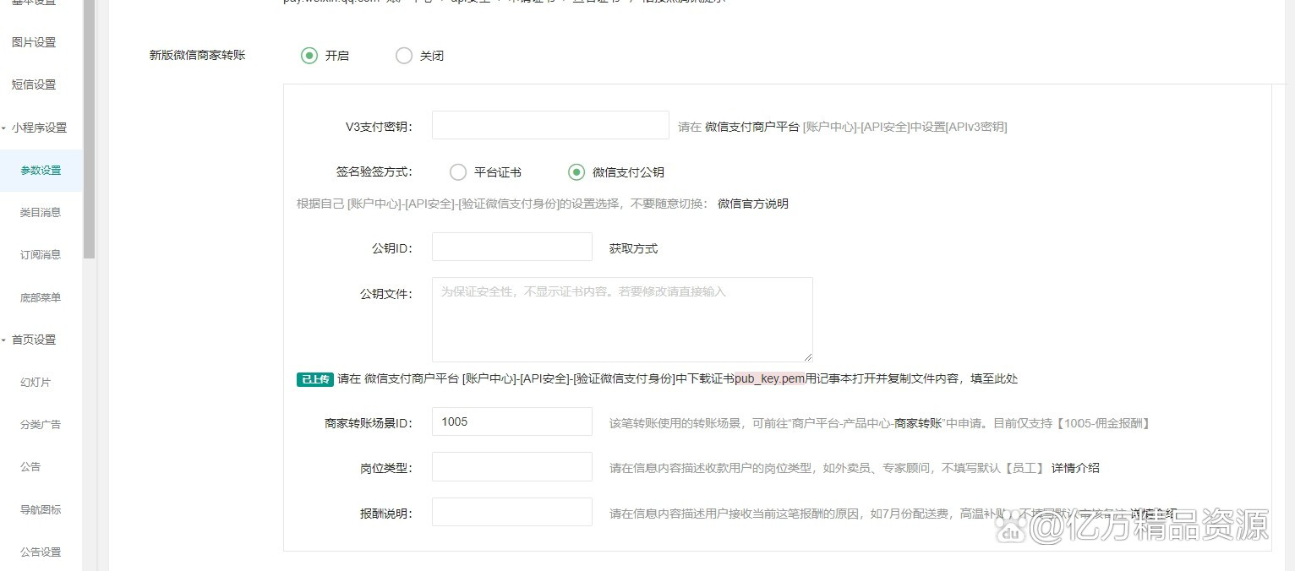
Task: Open the 获取方式 link
Action: (x=633, y=248)
